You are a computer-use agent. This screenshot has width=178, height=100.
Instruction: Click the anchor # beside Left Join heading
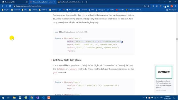[x=51, y=60]
